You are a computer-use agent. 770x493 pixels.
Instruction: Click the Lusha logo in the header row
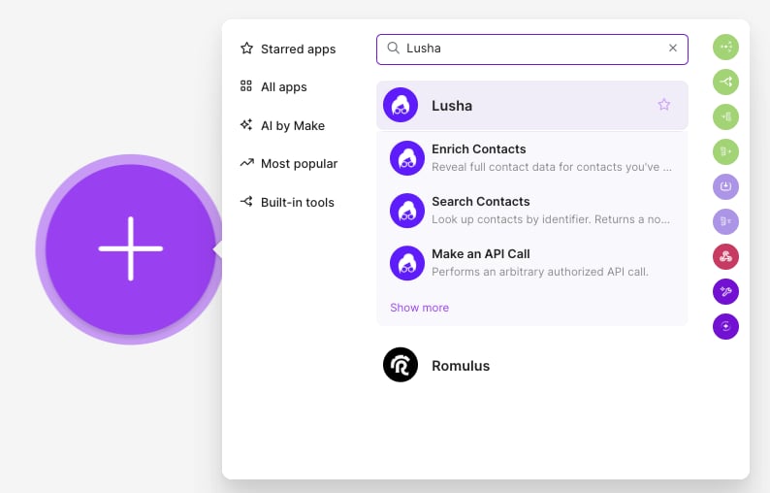coord(401,105)
